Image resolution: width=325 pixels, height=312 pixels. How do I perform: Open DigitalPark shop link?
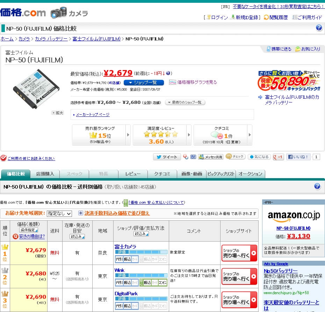[x=126, y=294]
